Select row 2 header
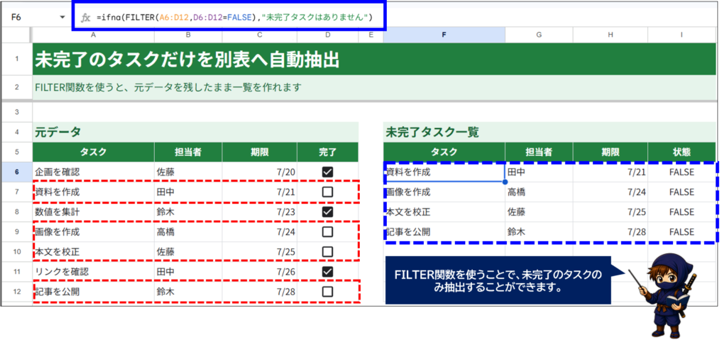 click(x=17, y=87)
